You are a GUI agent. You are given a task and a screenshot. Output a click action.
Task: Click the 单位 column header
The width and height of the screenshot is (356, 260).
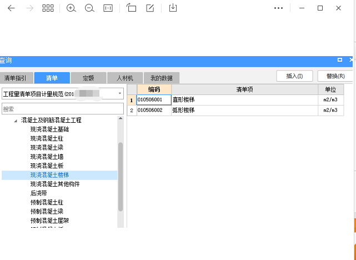click(x=330, y=89)
